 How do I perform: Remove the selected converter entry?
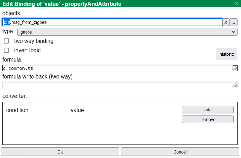pos(208,119)
